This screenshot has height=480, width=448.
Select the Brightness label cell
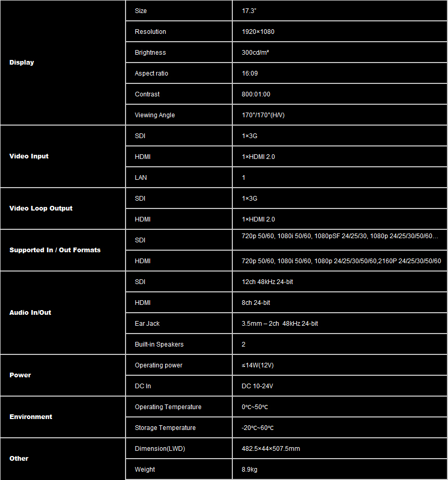click(150, 53)
